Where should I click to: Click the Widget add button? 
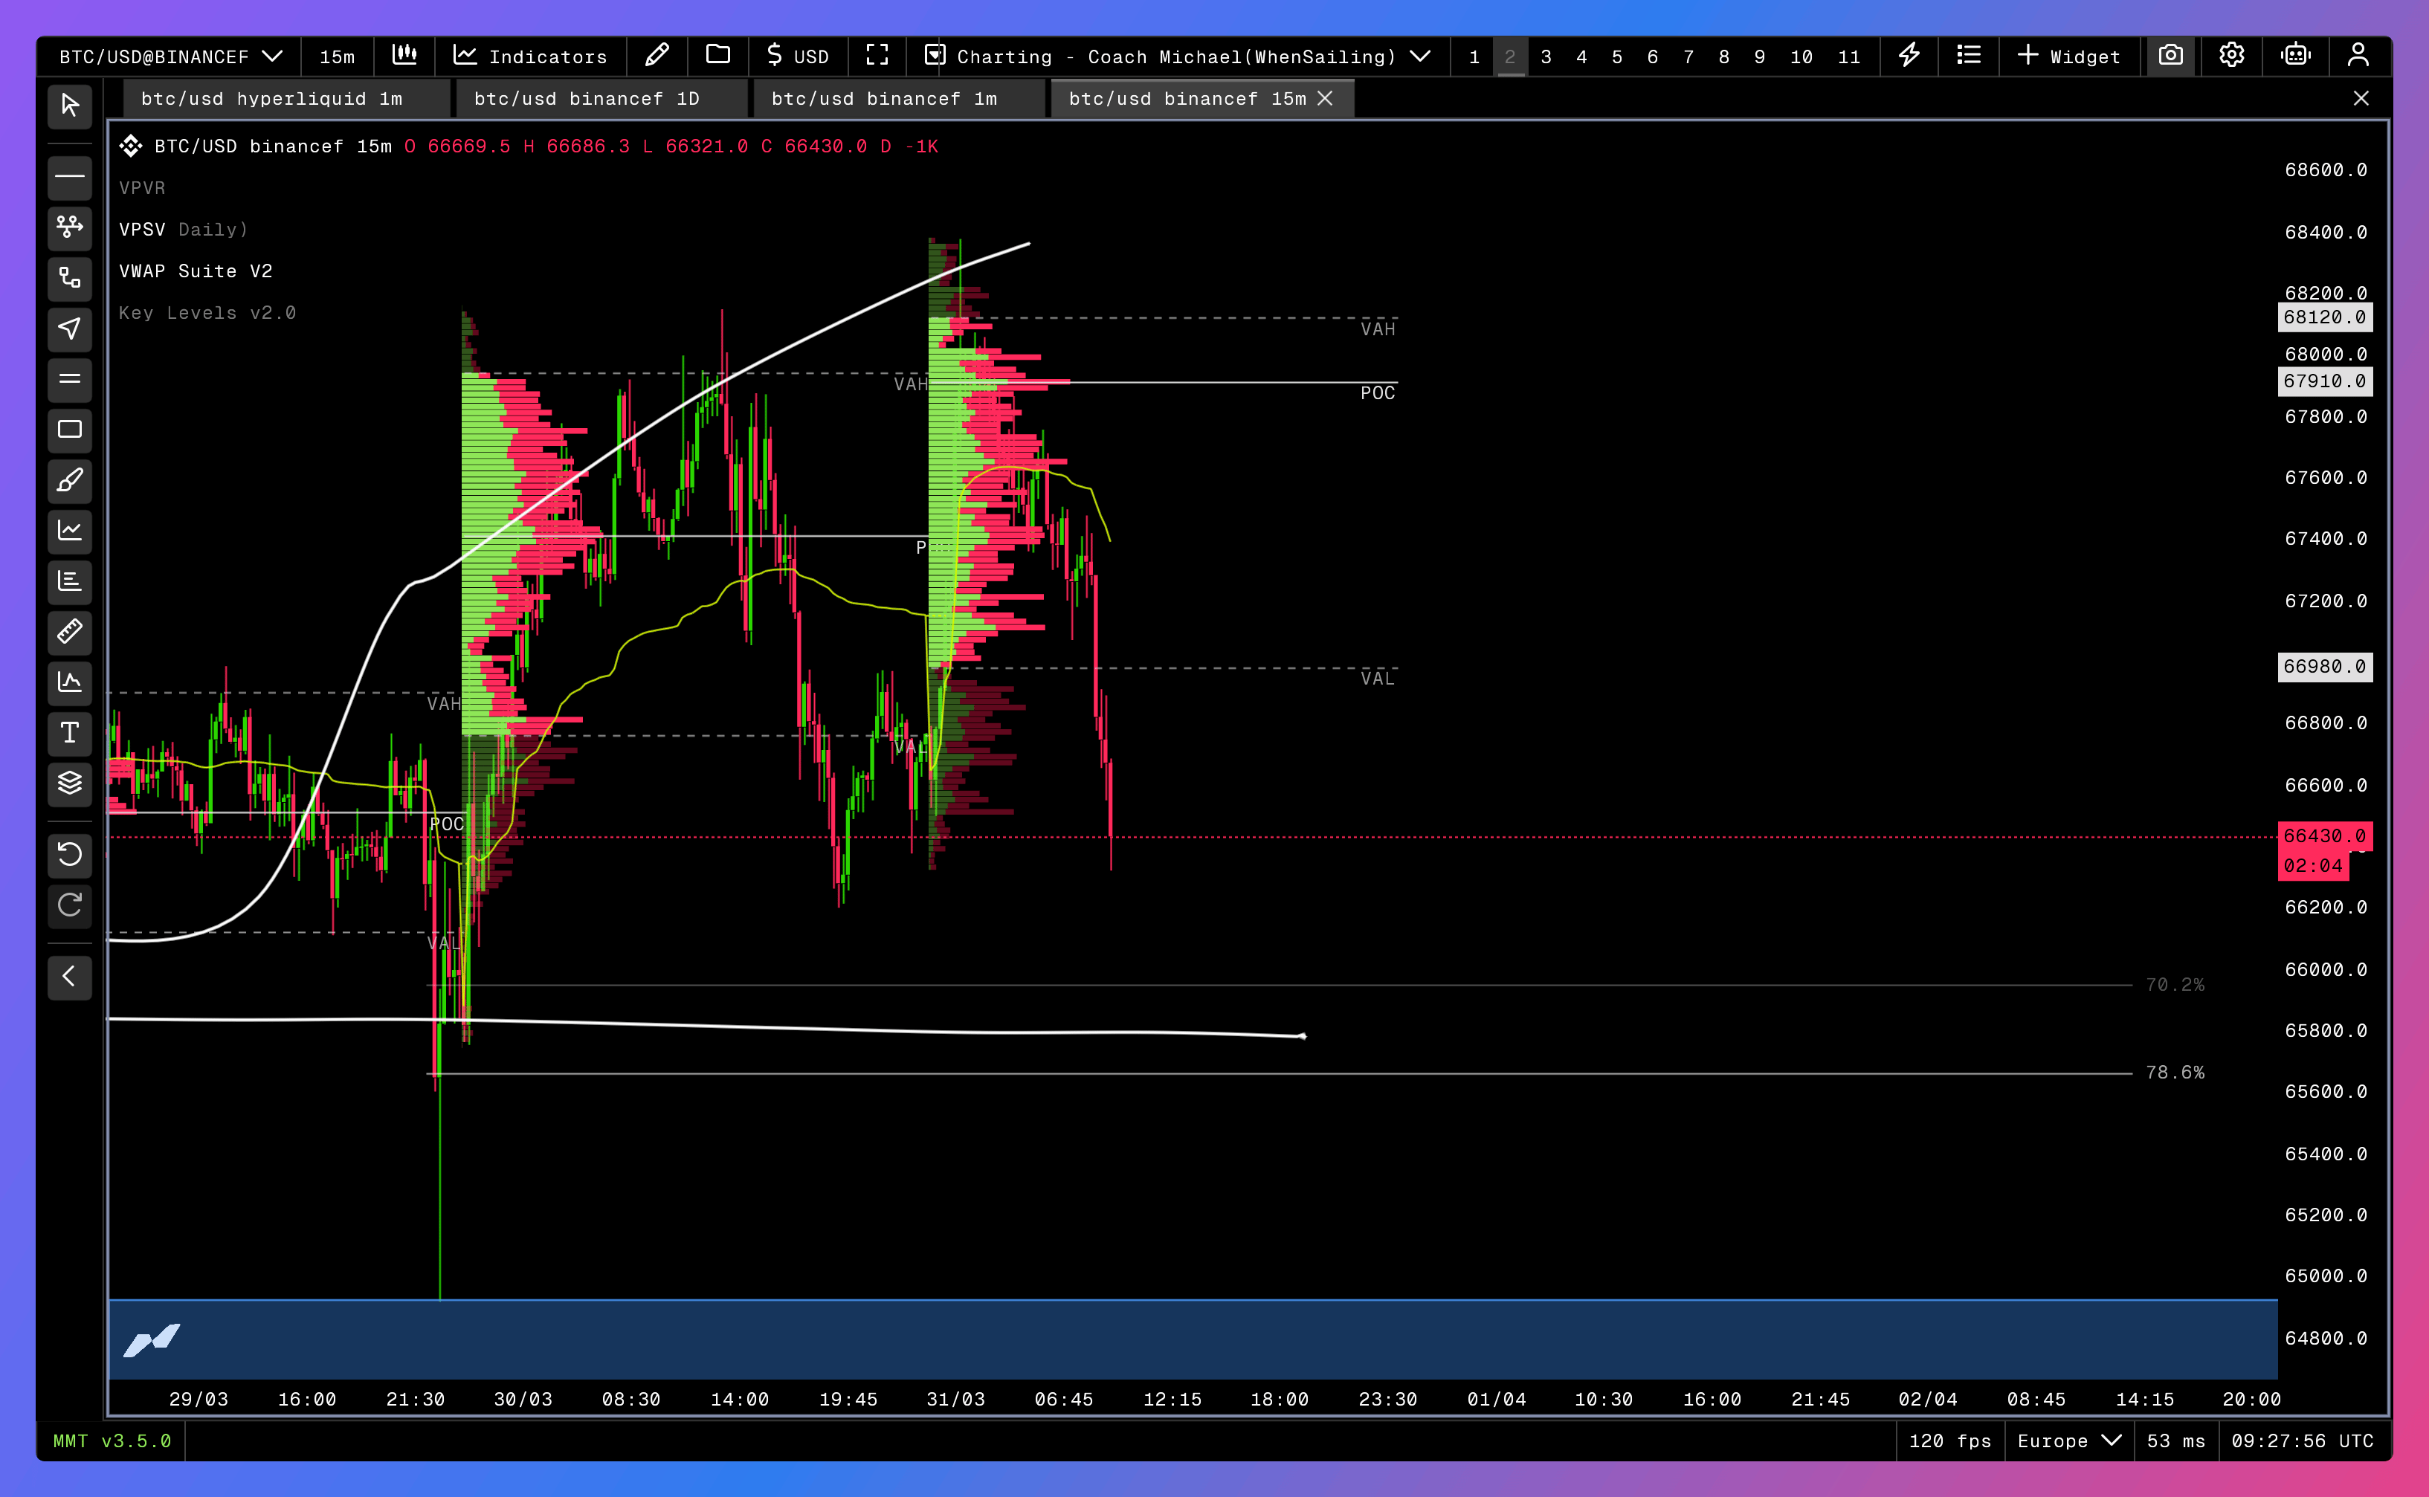[x=2068, y=56]
